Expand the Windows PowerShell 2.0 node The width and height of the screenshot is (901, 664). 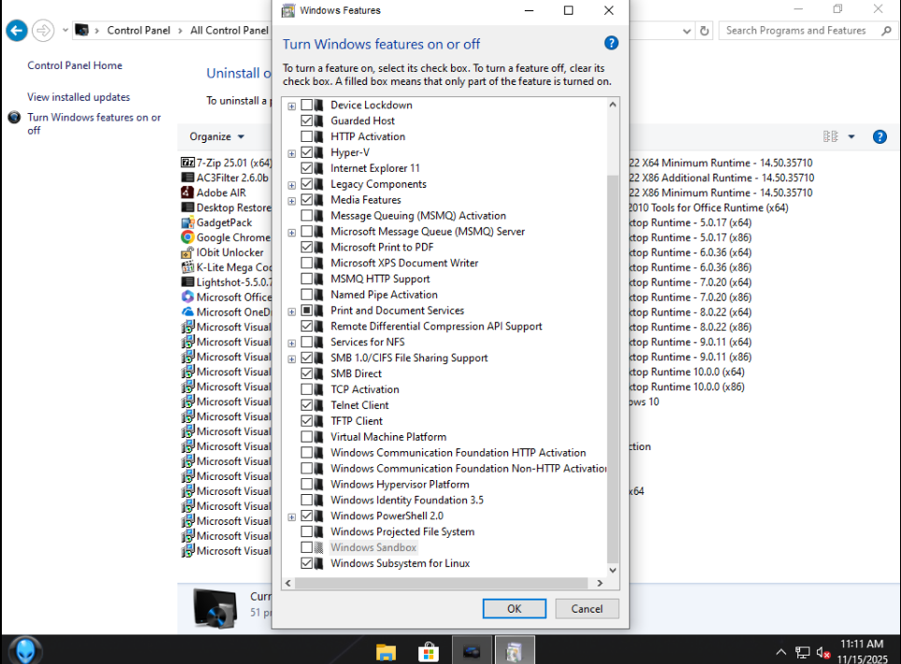(x=292, y=516)
